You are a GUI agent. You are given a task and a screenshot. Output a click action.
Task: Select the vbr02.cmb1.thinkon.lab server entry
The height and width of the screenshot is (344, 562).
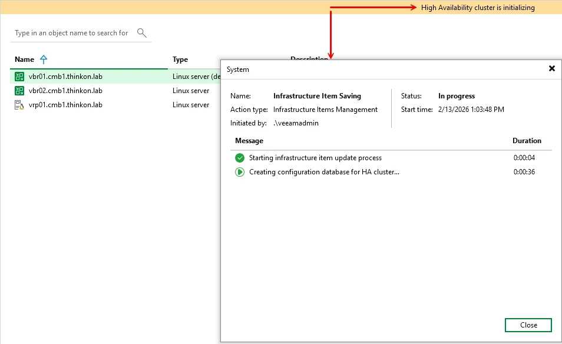point(65,91)
